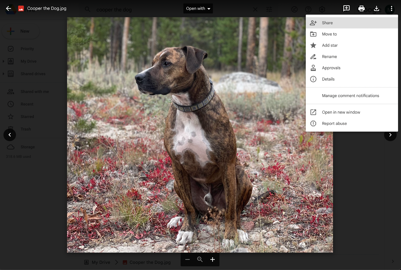Reset zoom with the magnifier icon

[200, 259]
